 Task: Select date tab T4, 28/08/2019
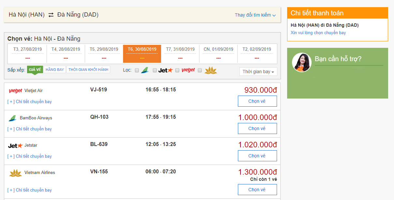66,54
